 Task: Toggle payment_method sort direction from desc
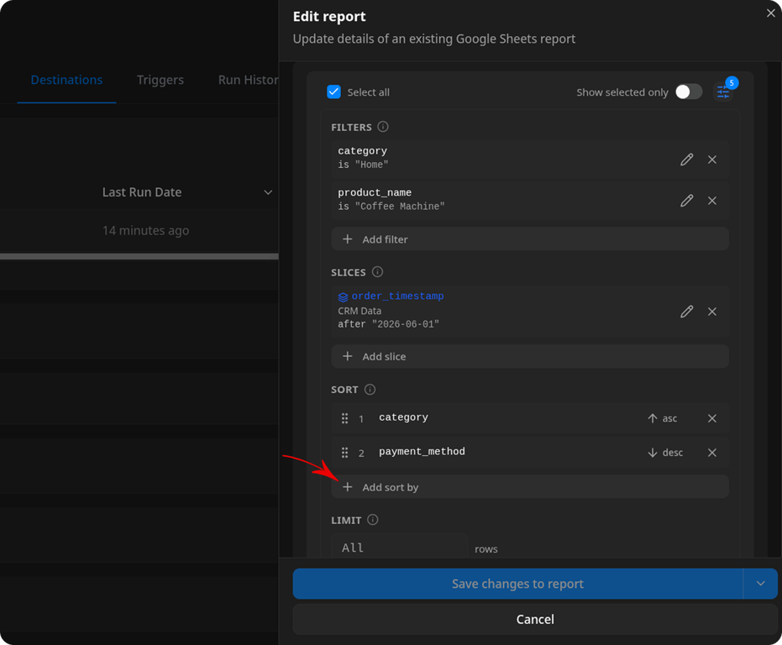pyautogui.click(x=664, y=453)
